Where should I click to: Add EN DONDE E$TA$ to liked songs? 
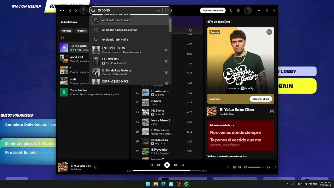coord(166,50)
